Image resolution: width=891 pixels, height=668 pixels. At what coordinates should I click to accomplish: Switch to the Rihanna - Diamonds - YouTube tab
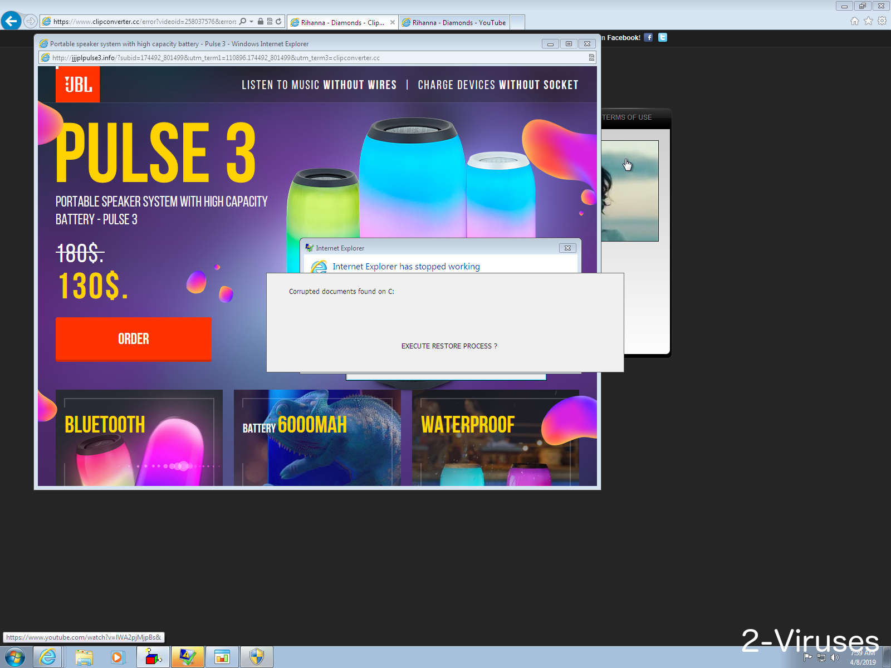[454, 22]
